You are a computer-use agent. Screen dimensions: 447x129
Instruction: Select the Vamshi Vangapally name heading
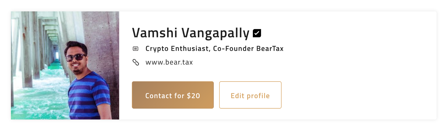click(x=191, y=33)
